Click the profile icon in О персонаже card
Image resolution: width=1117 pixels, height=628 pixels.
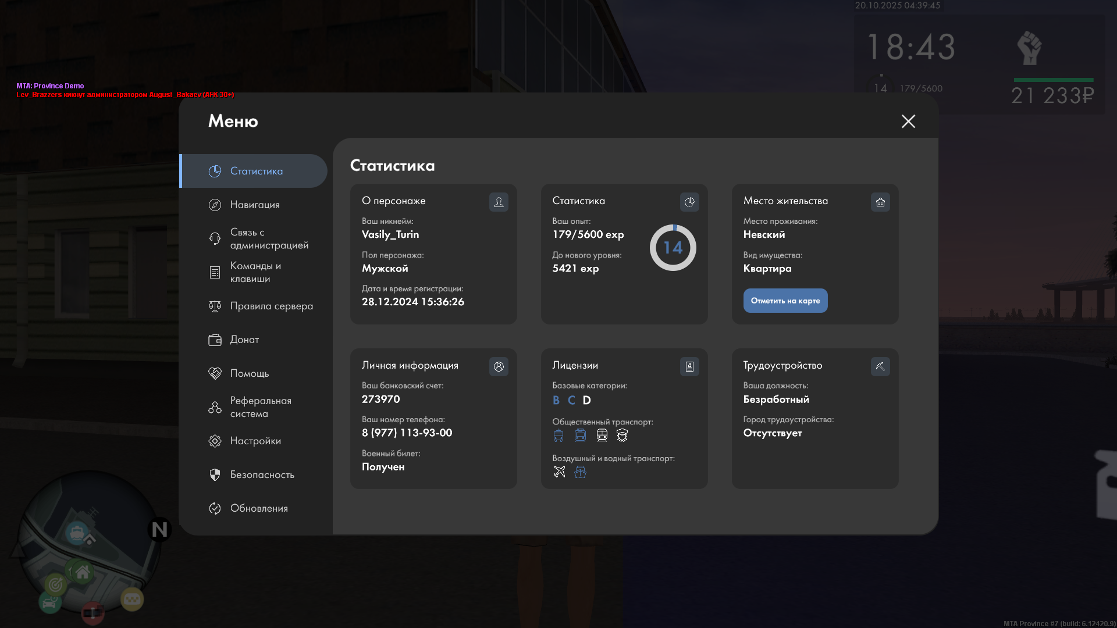tap(499, 202)
